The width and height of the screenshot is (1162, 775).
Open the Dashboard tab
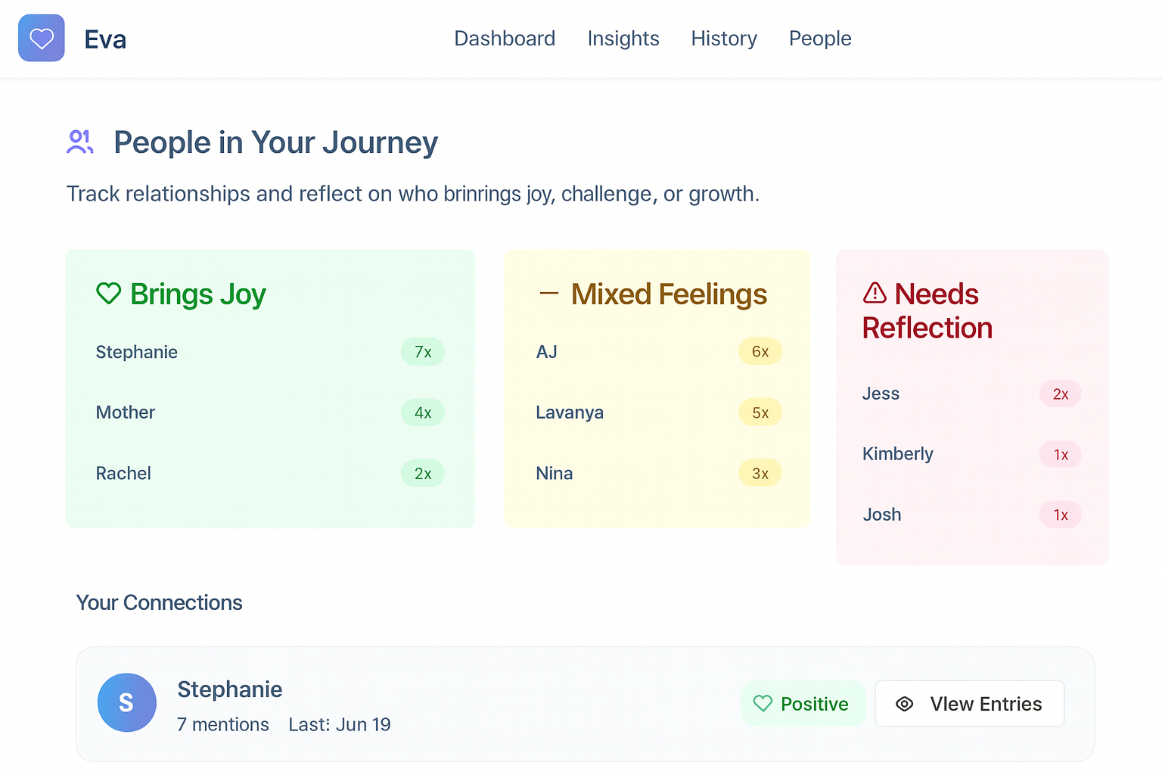point(505,39)
